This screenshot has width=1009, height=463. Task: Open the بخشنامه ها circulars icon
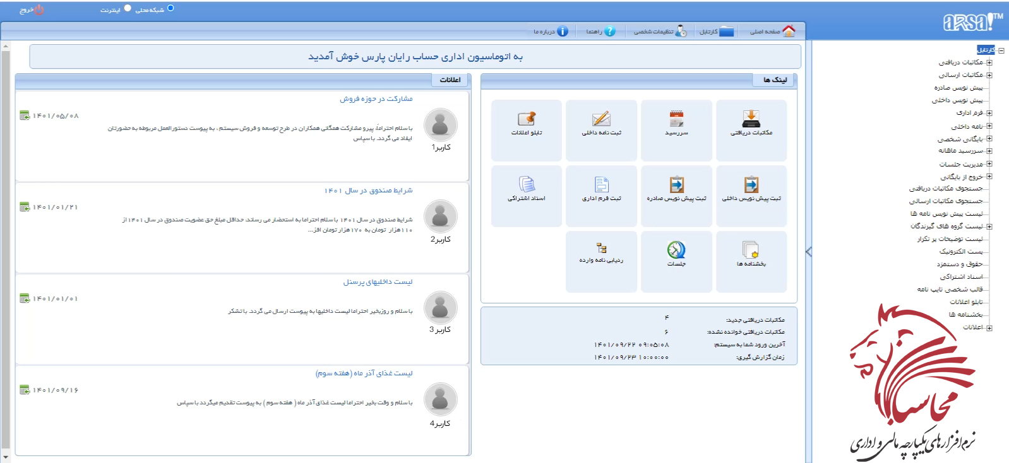pyautogui.click(x=751, y=250)
